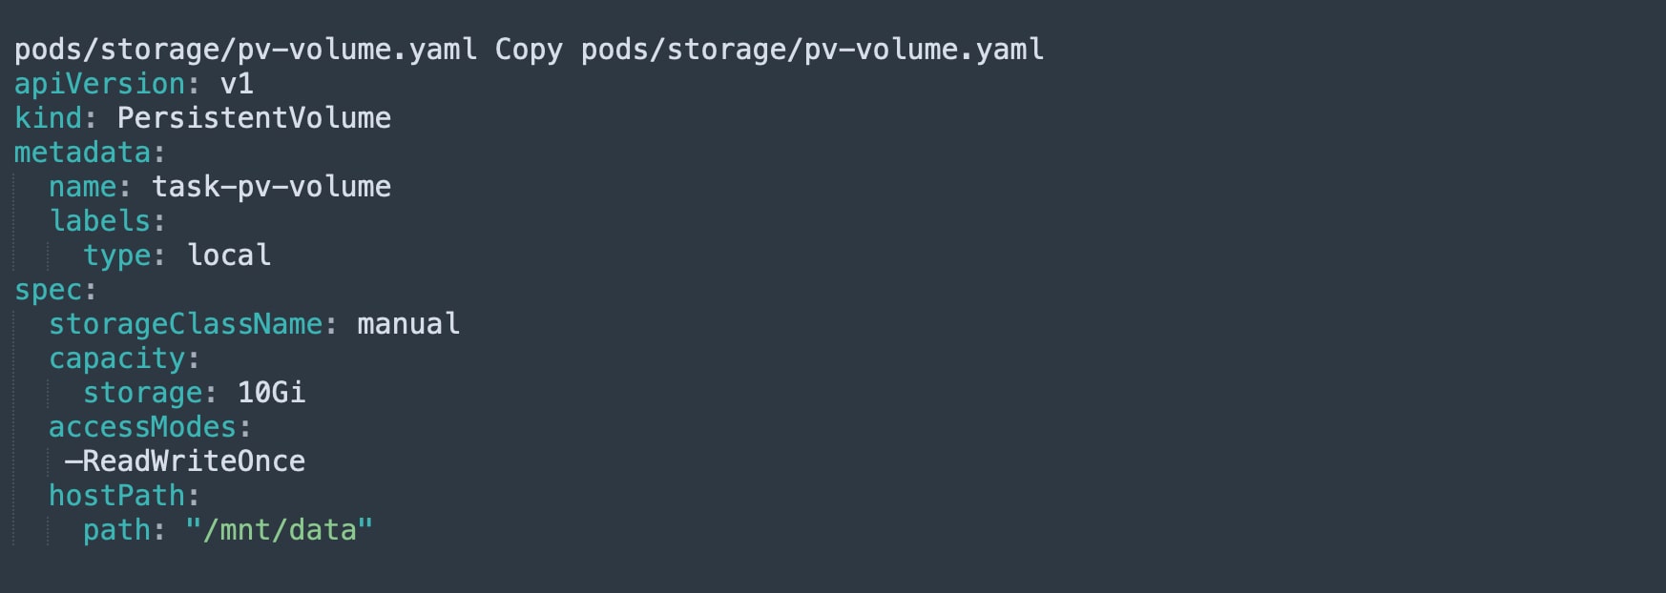Click the first pods/storage/pv-volume.yaml filename
The width and height of the screenshot is (1666, 593).
click(245, 50)
